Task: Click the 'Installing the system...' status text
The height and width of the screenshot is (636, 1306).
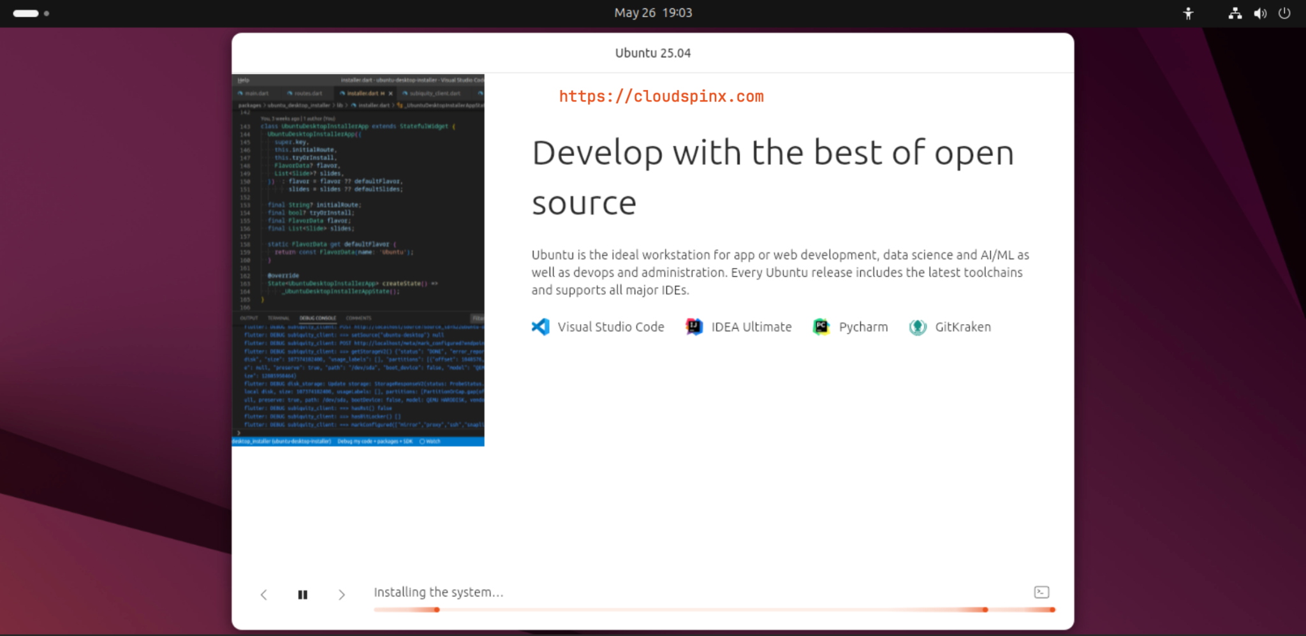Action: tap(438, 592)
